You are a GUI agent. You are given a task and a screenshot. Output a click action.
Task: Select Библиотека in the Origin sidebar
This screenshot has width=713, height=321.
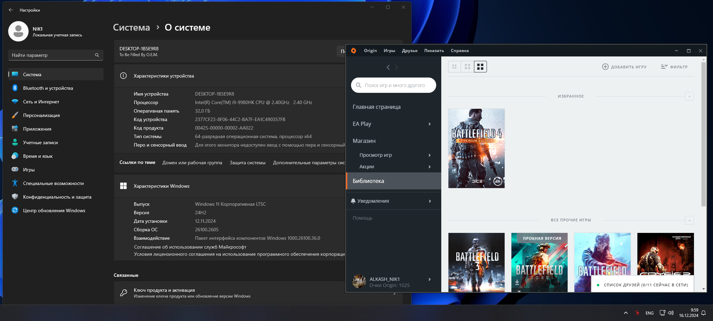[x=394, y=181]
